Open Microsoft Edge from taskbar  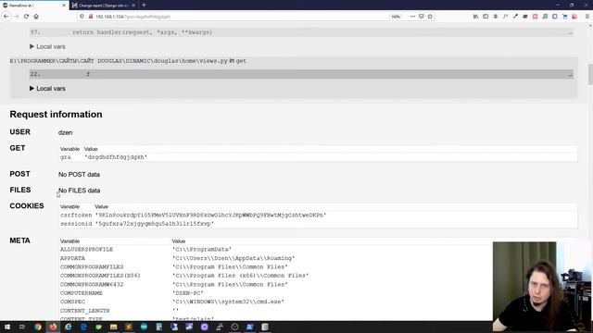83,327
